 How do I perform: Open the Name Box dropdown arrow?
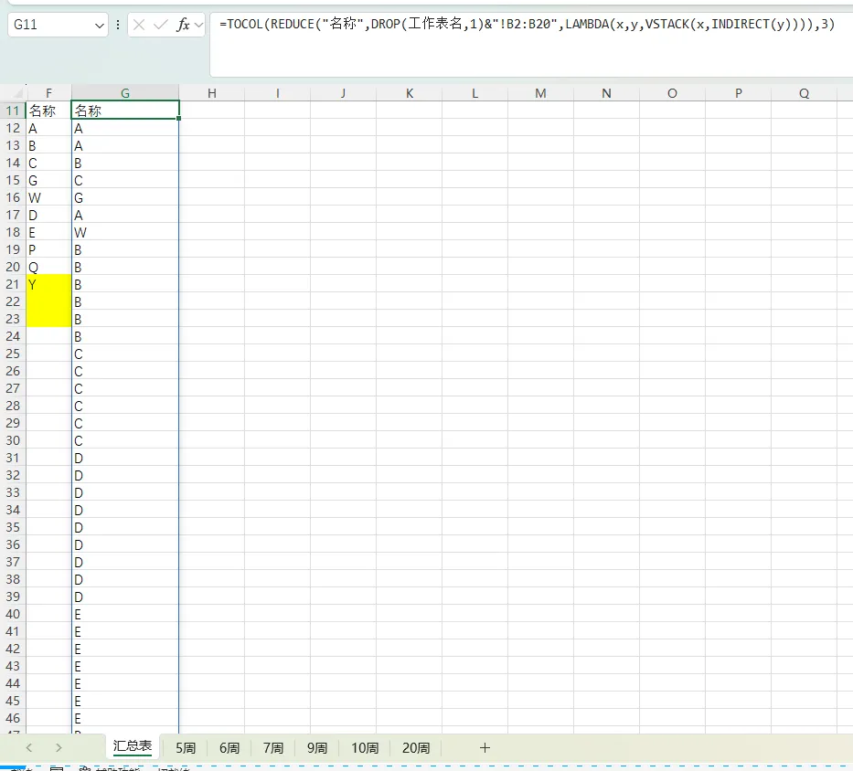coord(99,25)
